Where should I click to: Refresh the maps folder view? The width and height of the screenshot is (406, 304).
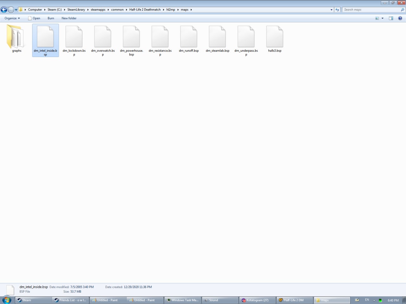click(337, 10)
